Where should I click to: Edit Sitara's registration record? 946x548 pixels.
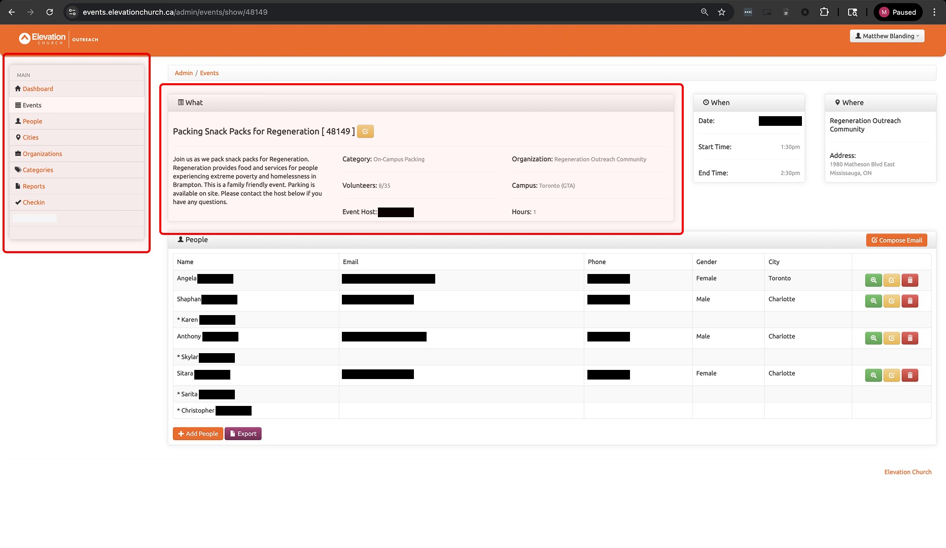(x=892, y=375)
